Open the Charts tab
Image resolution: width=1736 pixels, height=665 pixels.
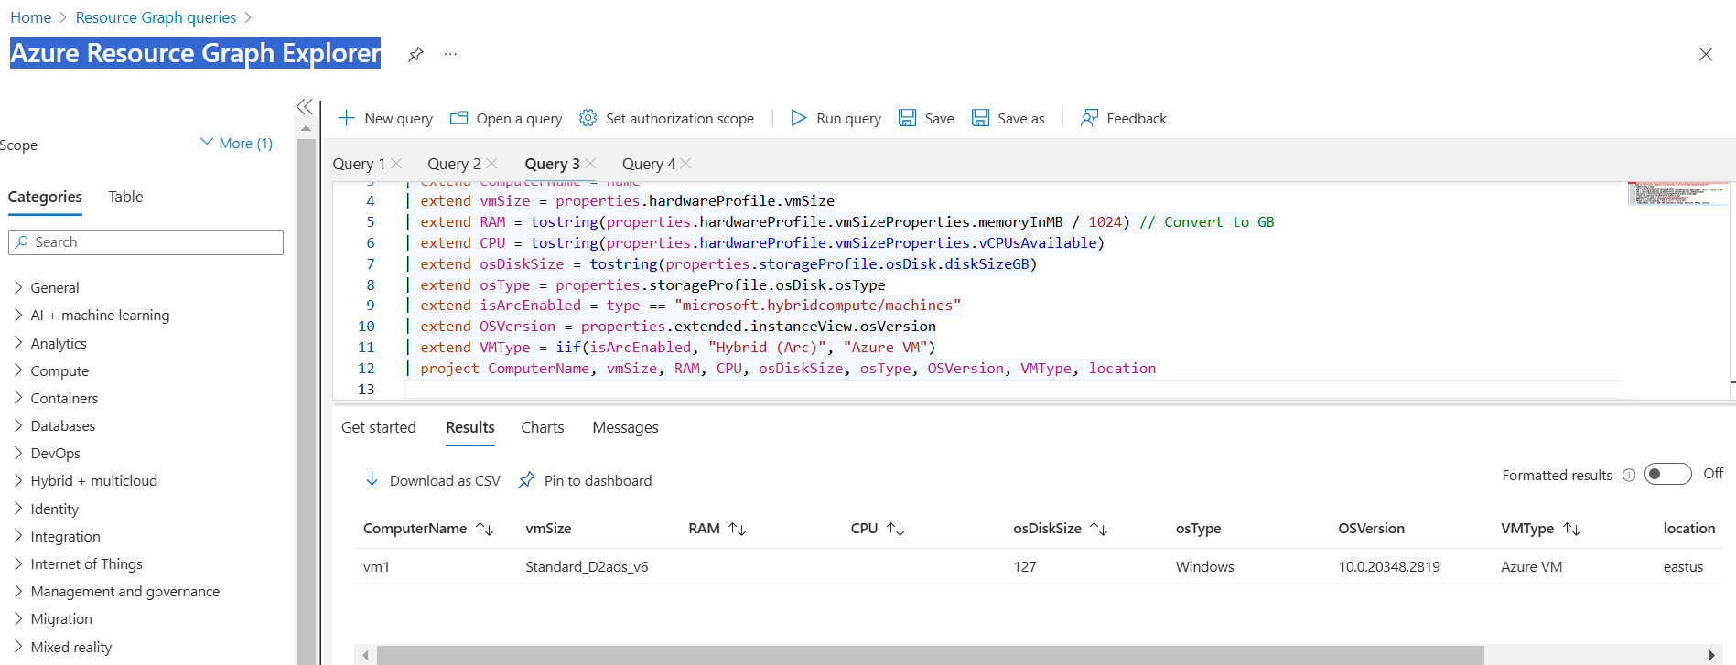point(543,427)
